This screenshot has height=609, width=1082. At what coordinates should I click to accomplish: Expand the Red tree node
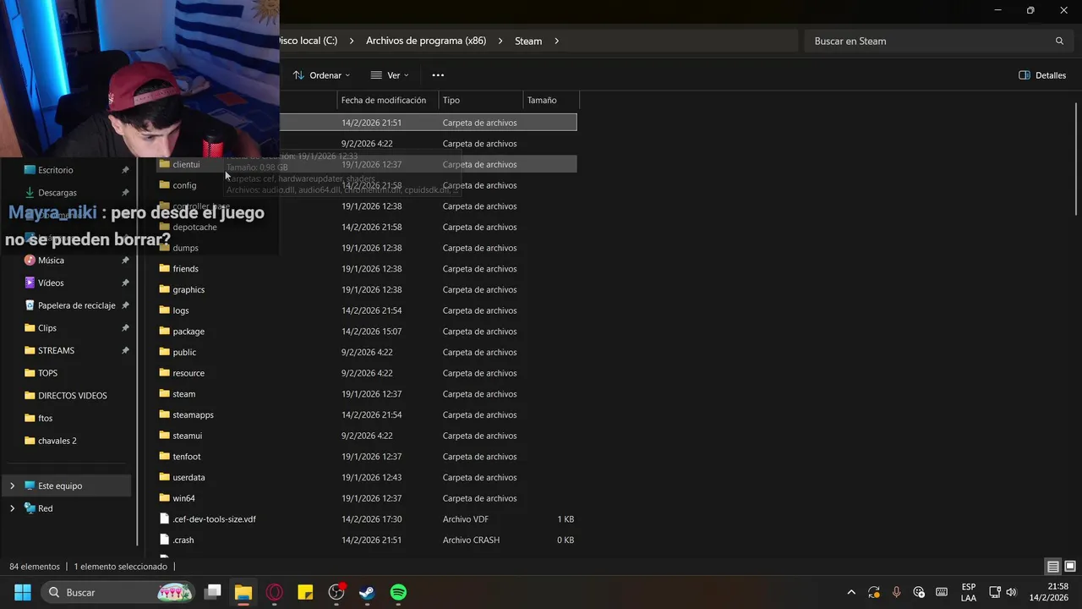(x=12, y=508)
